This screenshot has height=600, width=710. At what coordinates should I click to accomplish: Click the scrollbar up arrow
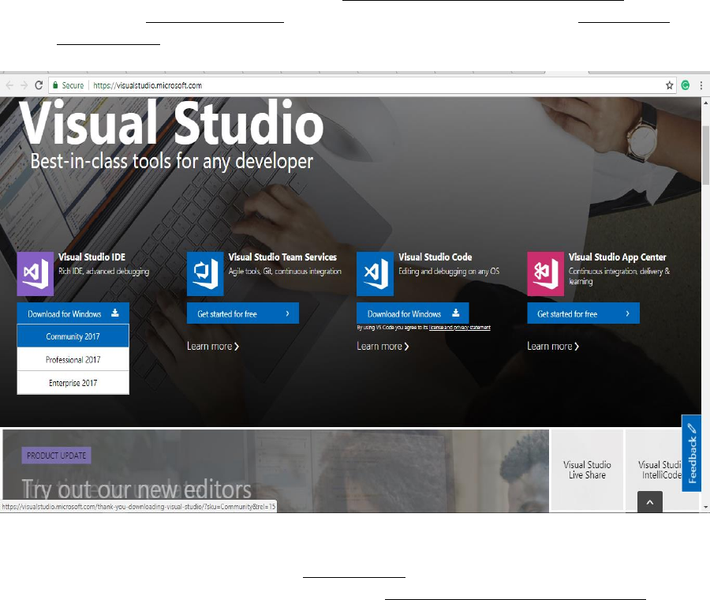(705, 103)
